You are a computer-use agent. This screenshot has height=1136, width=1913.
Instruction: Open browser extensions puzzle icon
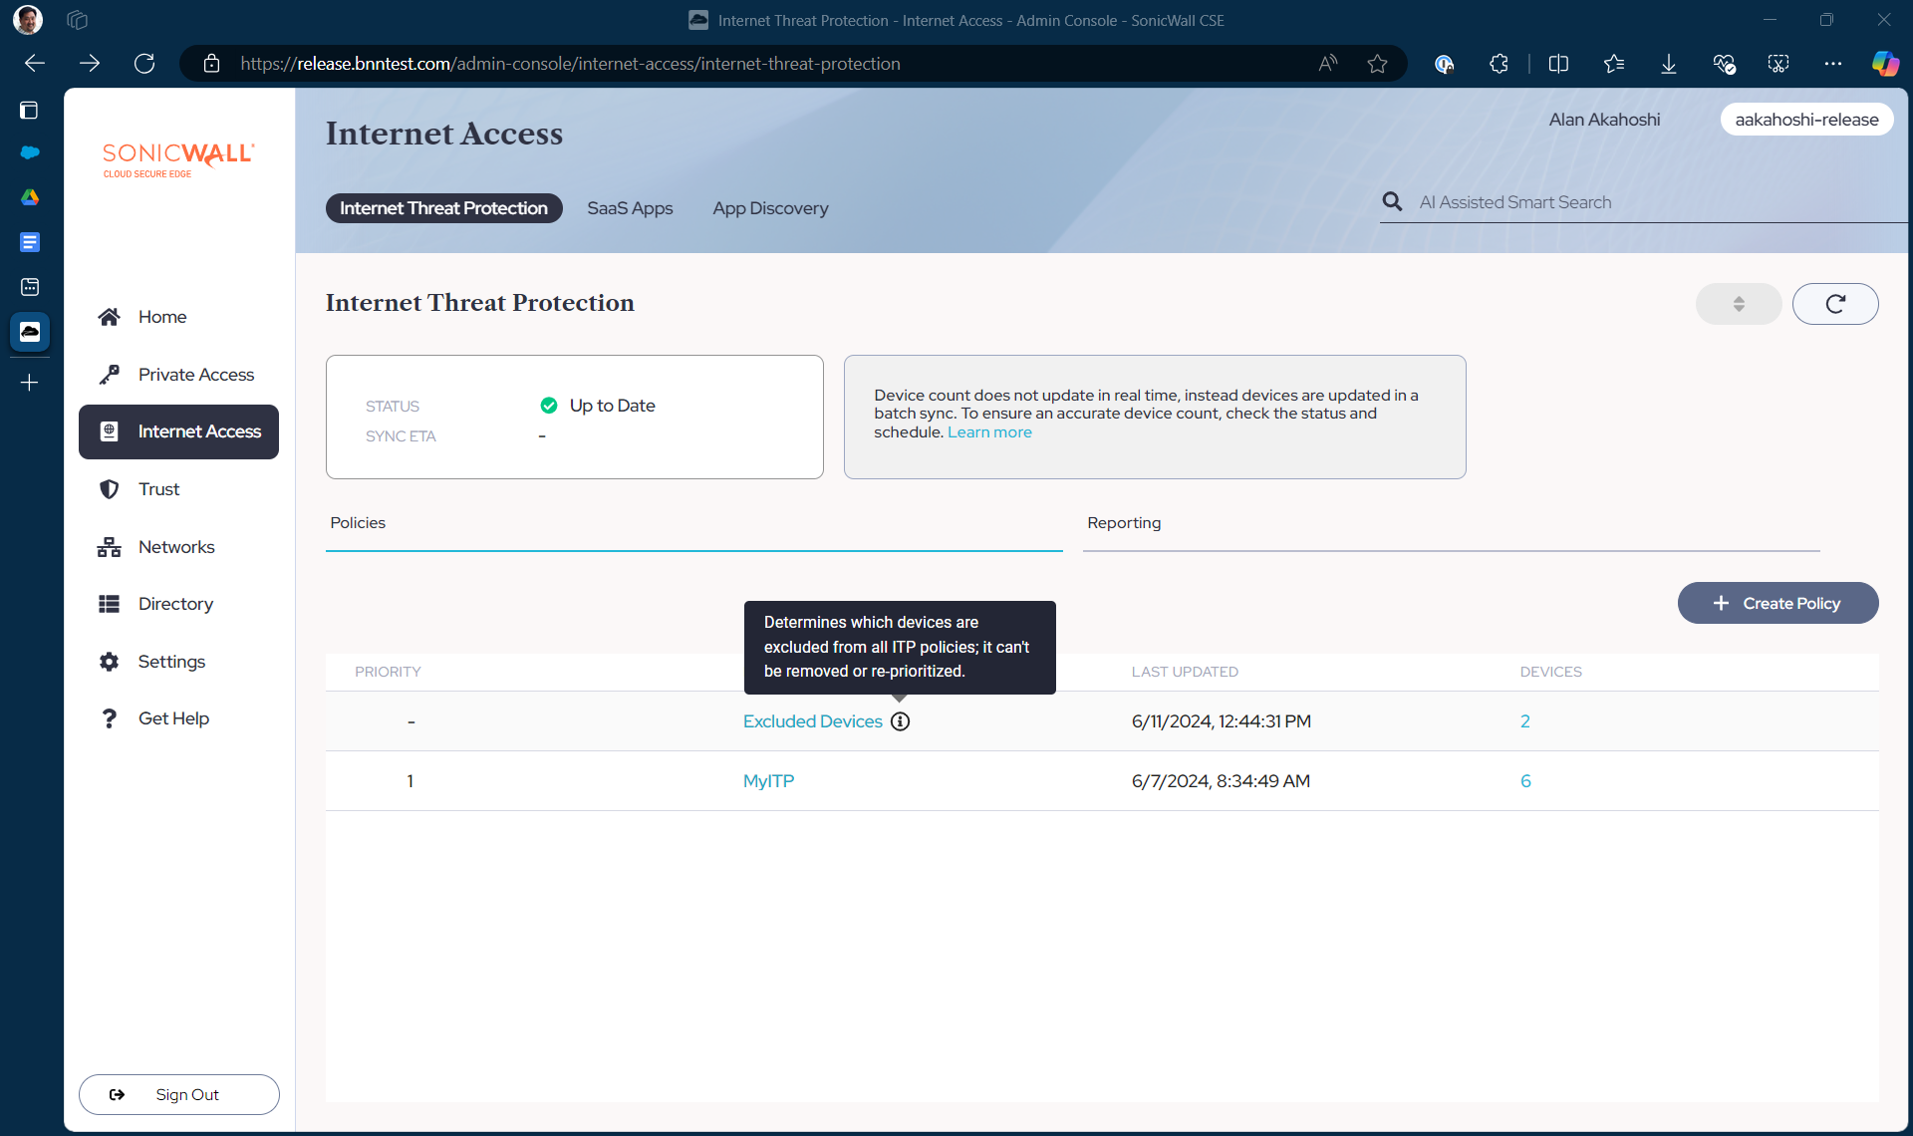(1499, 64)
